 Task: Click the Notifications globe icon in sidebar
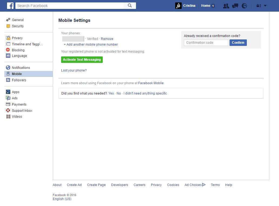[x=8, y=67]
